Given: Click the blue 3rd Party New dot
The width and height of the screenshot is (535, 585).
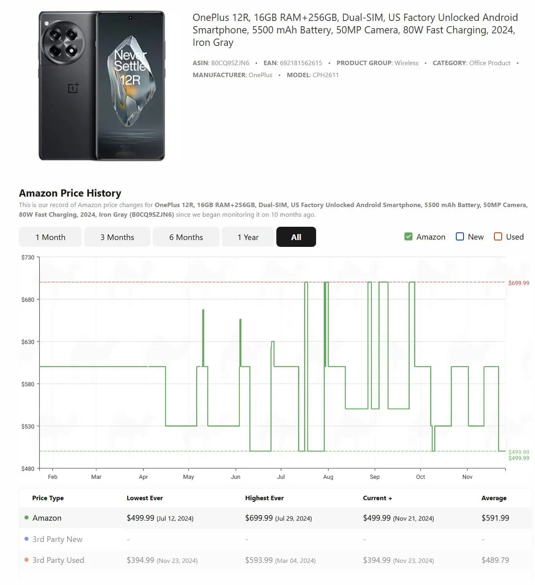Looking at the screenshot, I should 27,539.
